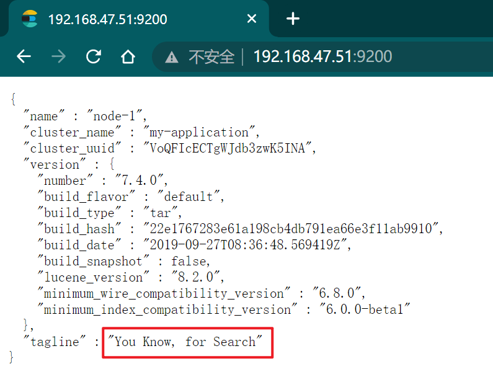Click the version number "7.4.0"
493x382 pixels.
coord(139,180)
